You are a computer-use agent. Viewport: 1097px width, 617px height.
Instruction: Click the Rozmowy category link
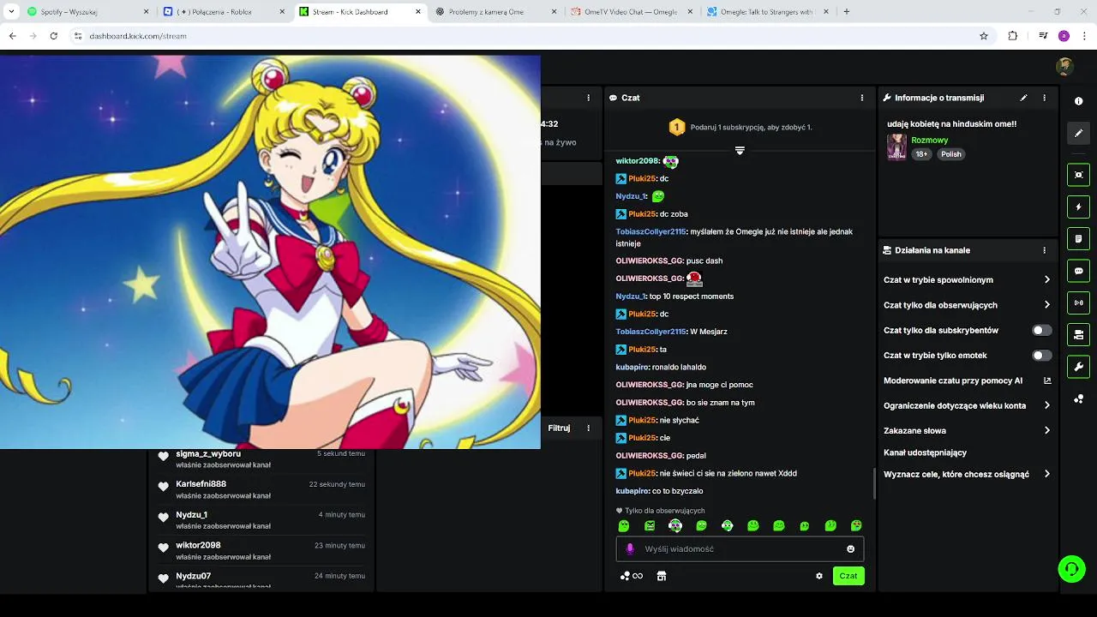[929, 140]
